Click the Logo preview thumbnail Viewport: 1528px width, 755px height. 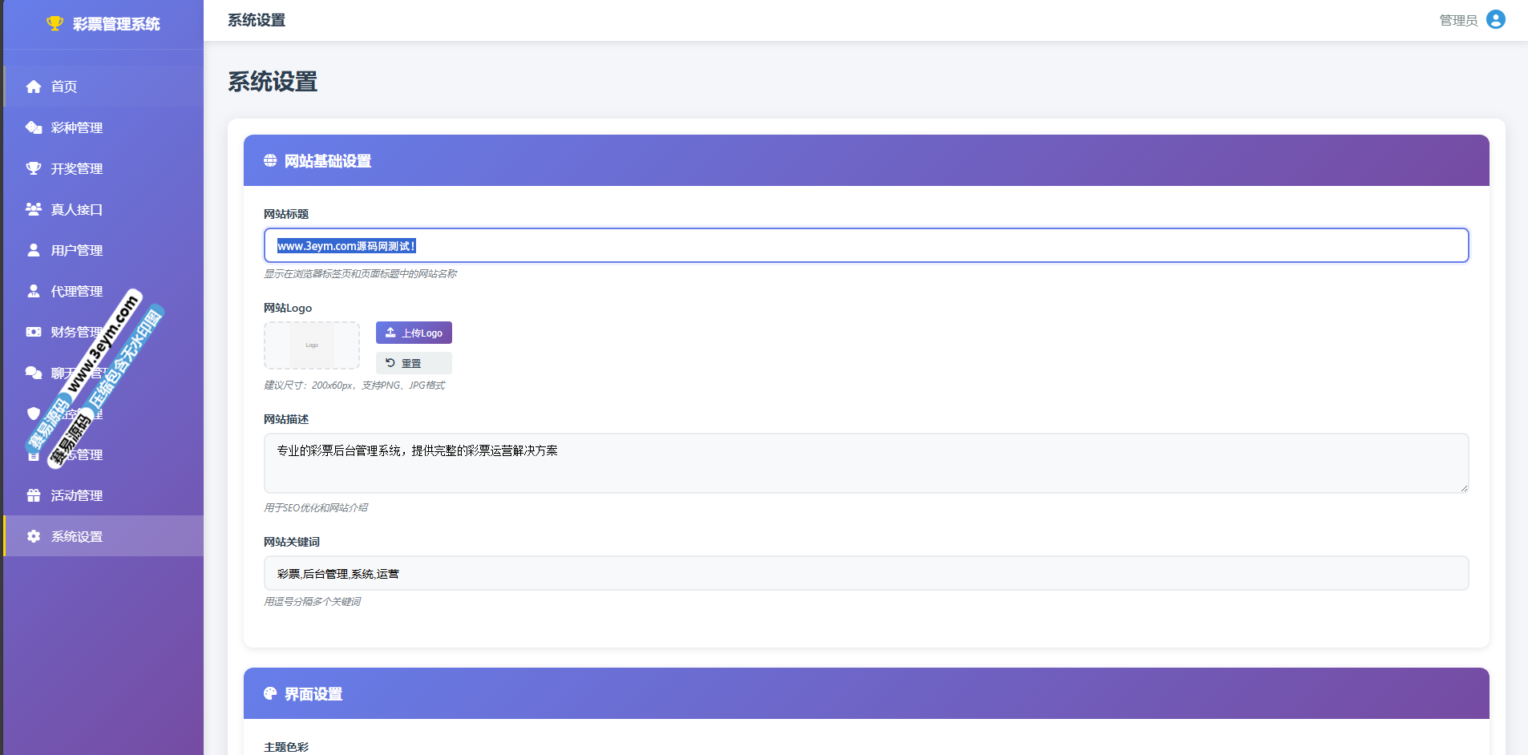click(312, 345)
